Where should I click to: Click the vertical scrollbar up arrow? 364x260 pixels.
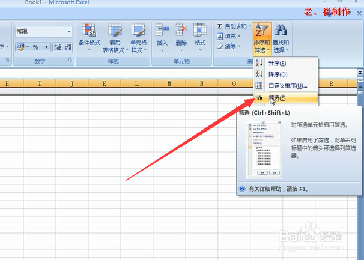[x=360, y=86]
